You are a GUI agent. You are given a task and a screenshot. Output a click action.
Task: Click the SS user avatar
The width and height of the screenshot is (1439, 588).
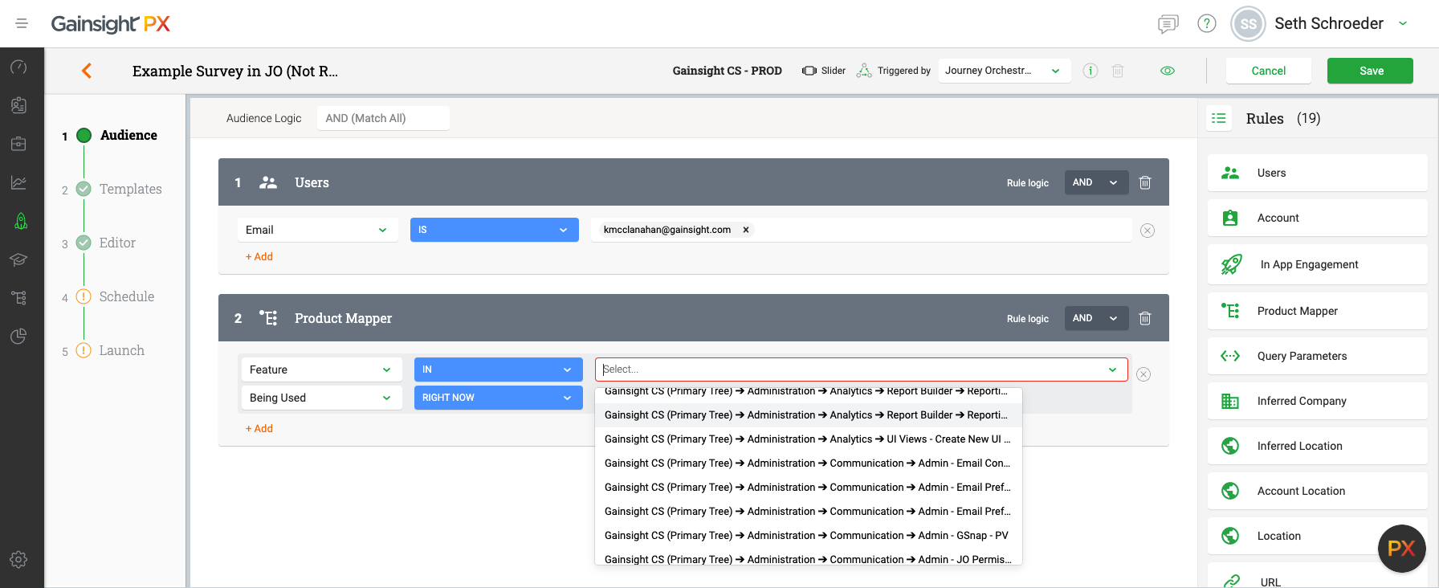pos(1248,24)
